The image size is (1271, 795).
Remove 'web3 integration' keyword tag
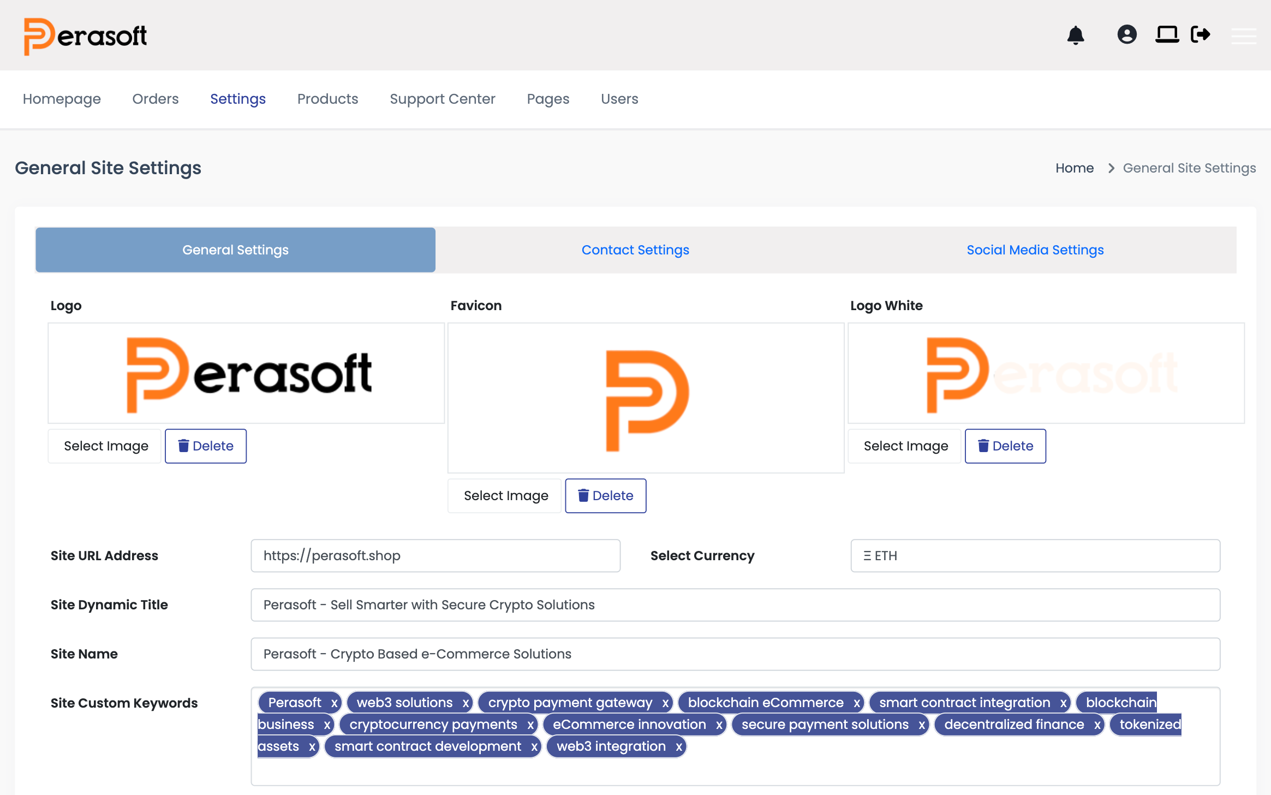[679, 746]
